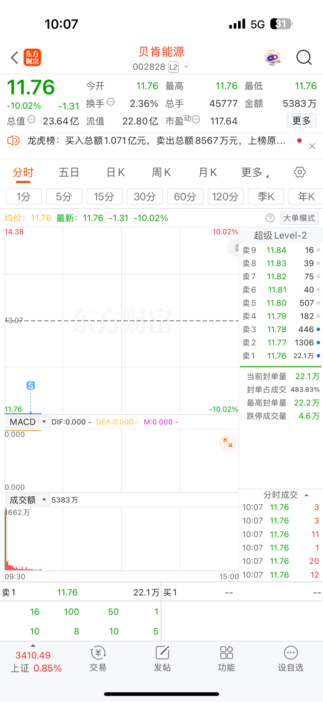Toggle 大单模式 mode
323x702 pixels.
pyautogui.click(x=299, y=218)
